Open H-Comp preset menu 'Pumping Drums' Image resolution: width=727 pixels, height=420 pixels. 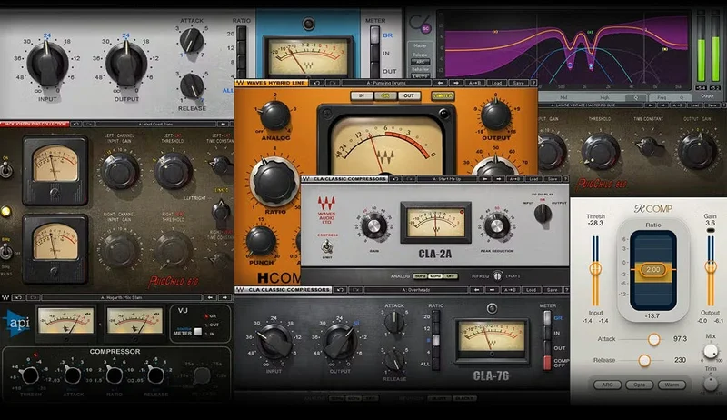[x=386, y=83]
